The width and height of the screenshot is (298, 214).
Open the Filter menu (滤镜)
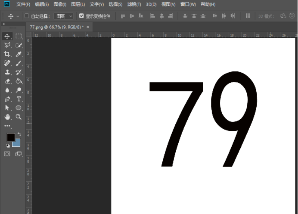134,4
